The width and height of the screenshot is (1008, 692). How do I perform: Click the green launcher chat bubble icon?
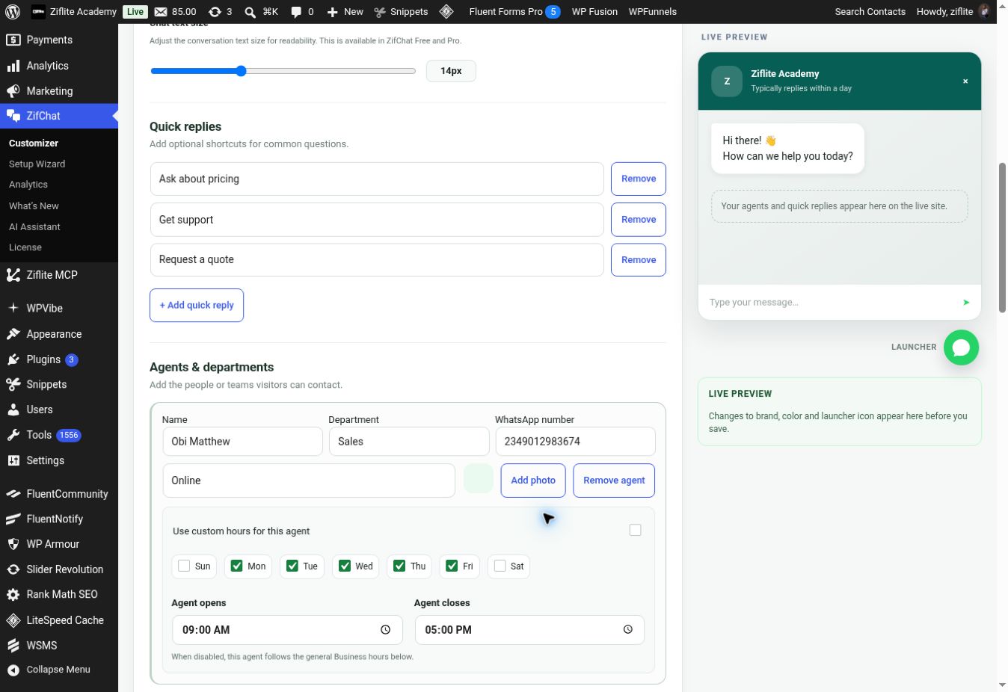click(x=961, y=347)
